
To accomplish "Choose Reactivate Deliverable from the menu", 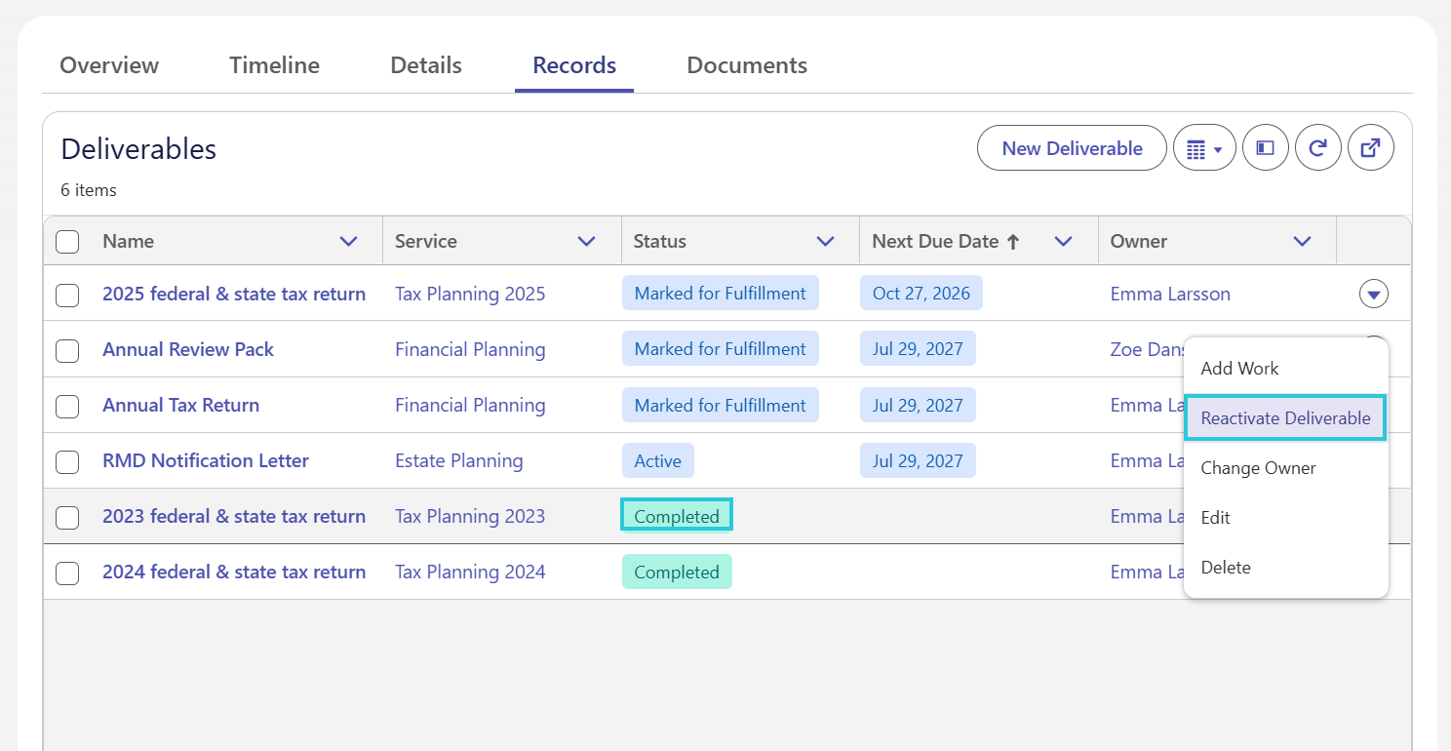I will pos(1285,418).
